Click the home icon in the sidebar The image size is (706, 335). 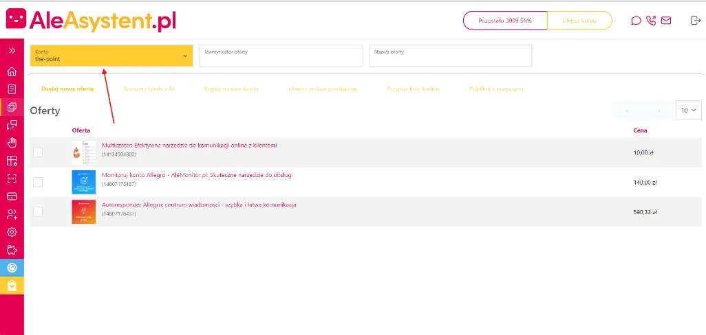(x=12, y=71)
